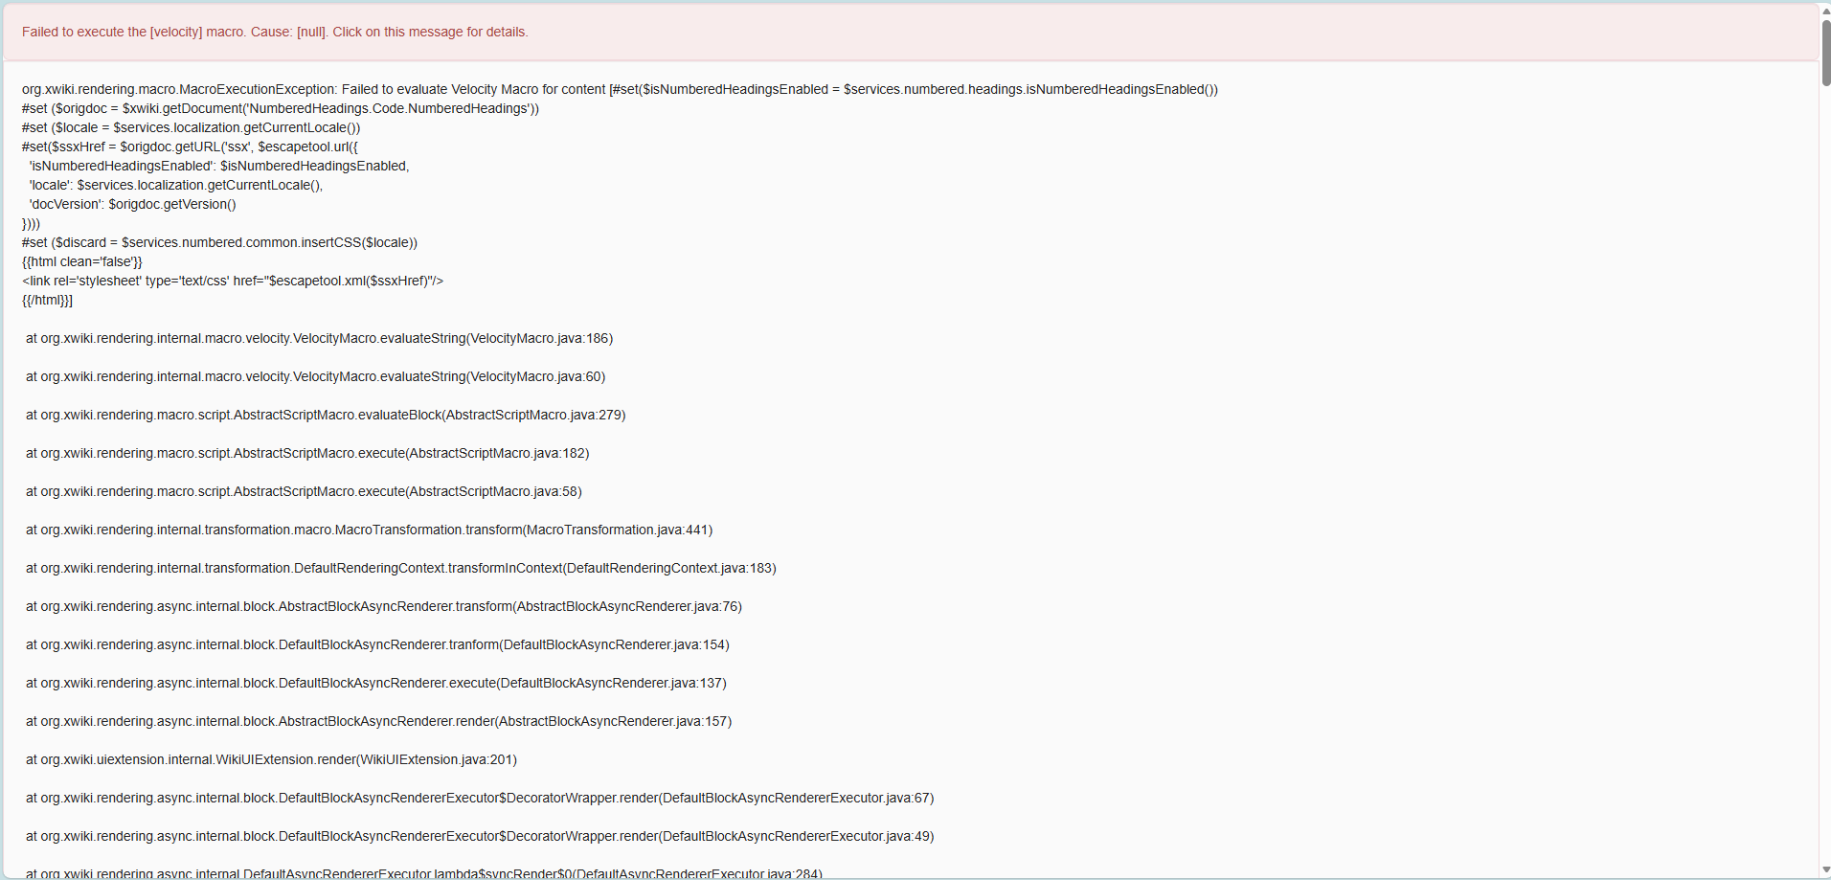Click the DefaultRenderingContext.java:183 stack trace line
1831x880 pixels.
pos(400,568)
